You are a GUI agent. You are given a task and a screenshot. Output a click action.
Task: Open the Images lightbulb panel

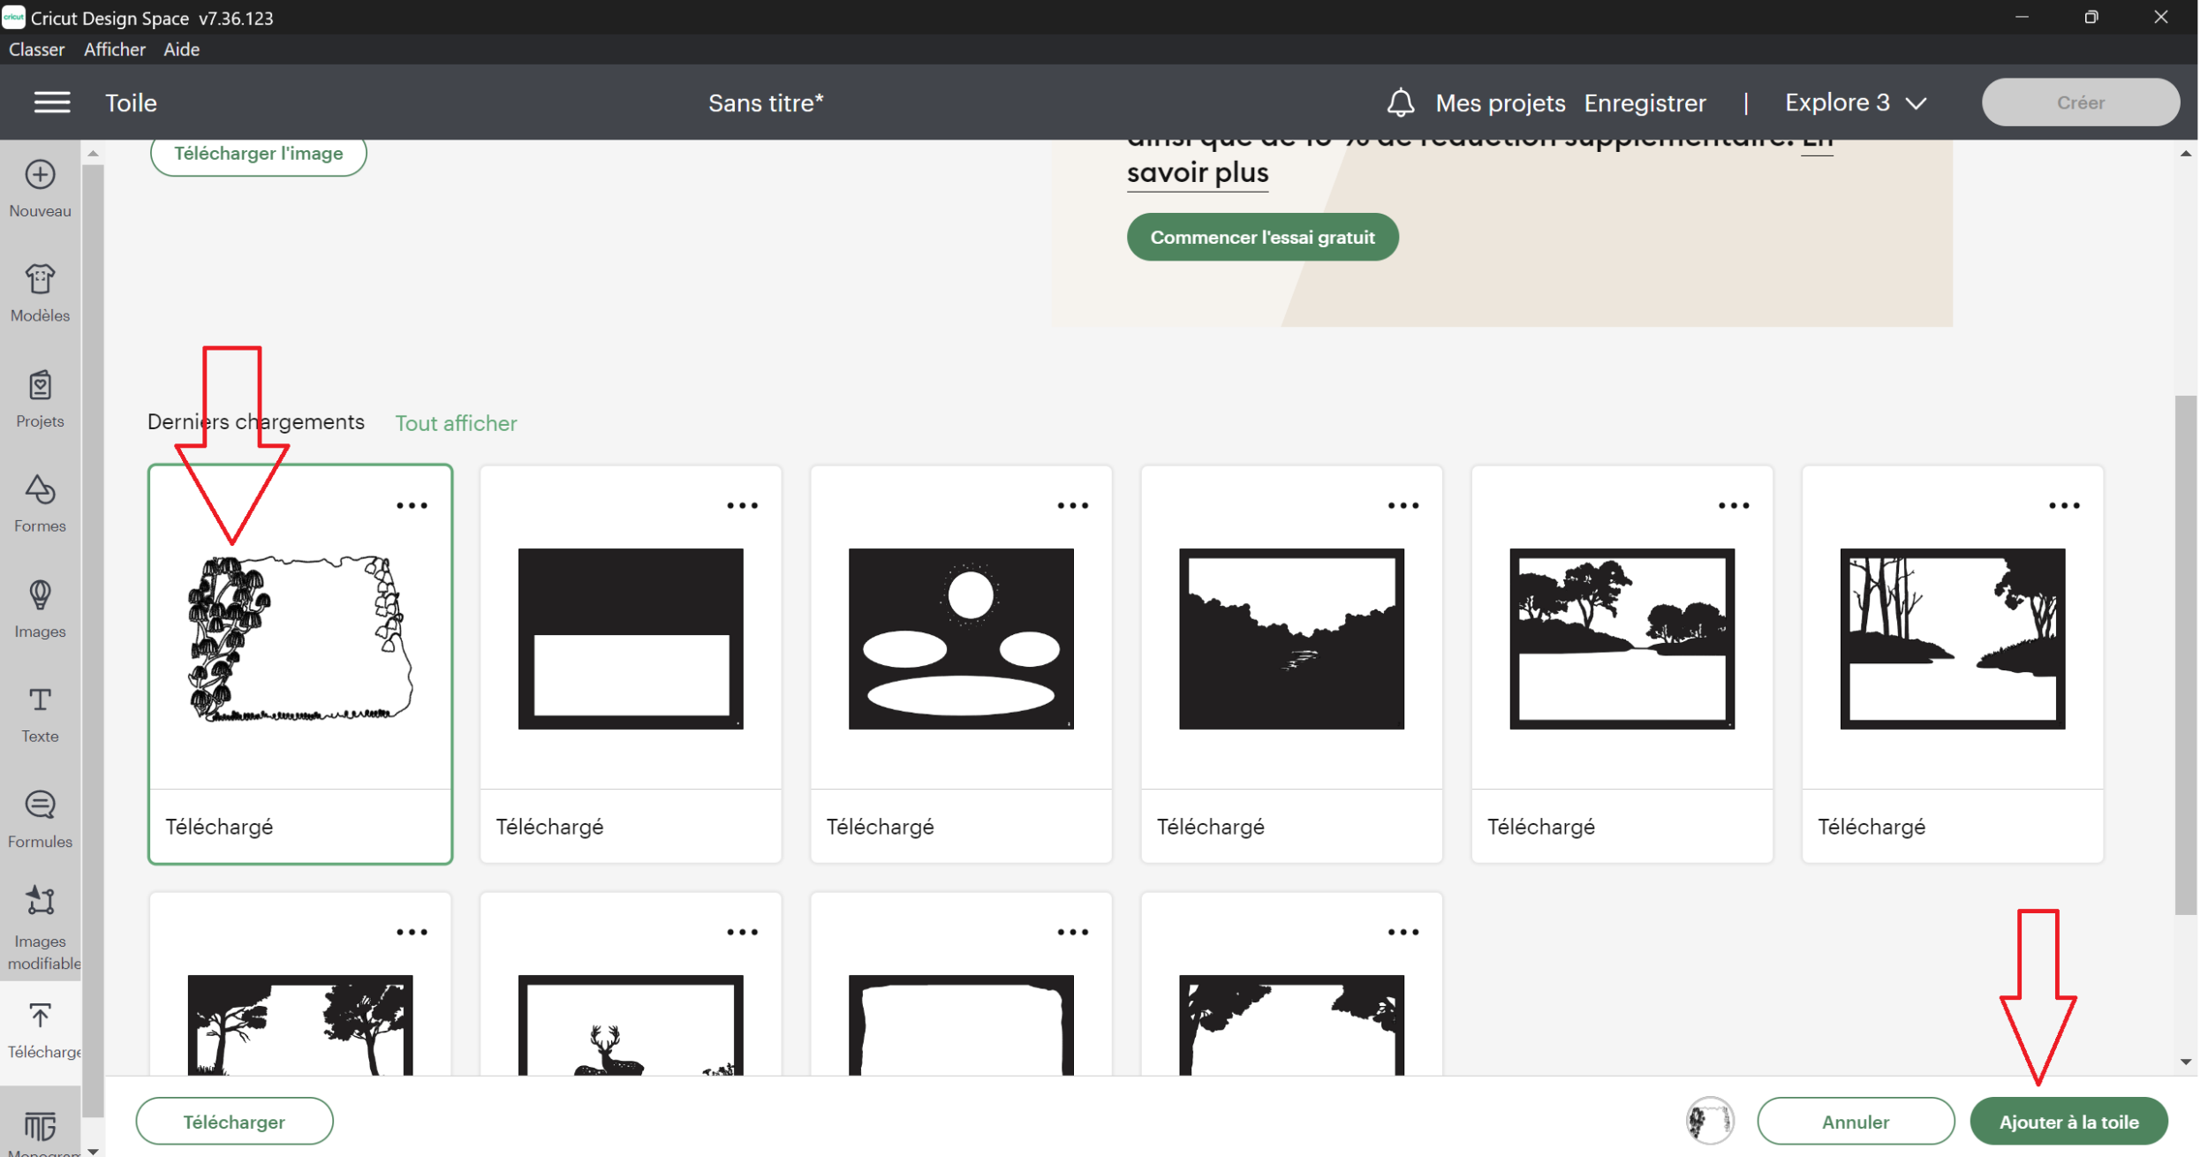[x=40, y=609]
